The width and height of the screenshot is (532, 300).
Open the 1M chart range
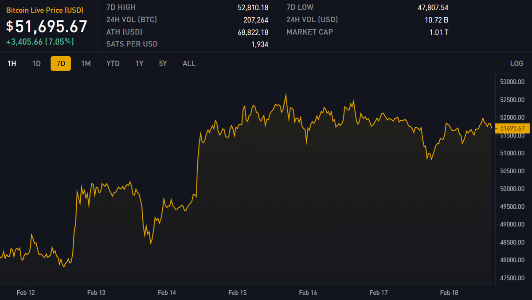86,63
